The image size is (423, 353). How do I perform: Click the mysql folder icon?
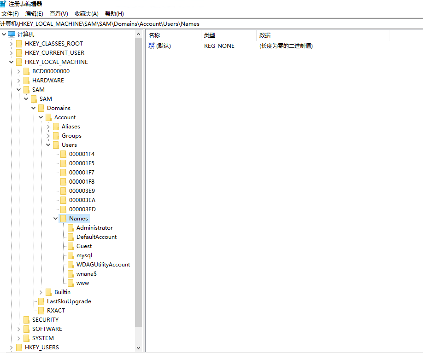pyautogui.click(x=70, y=255)
